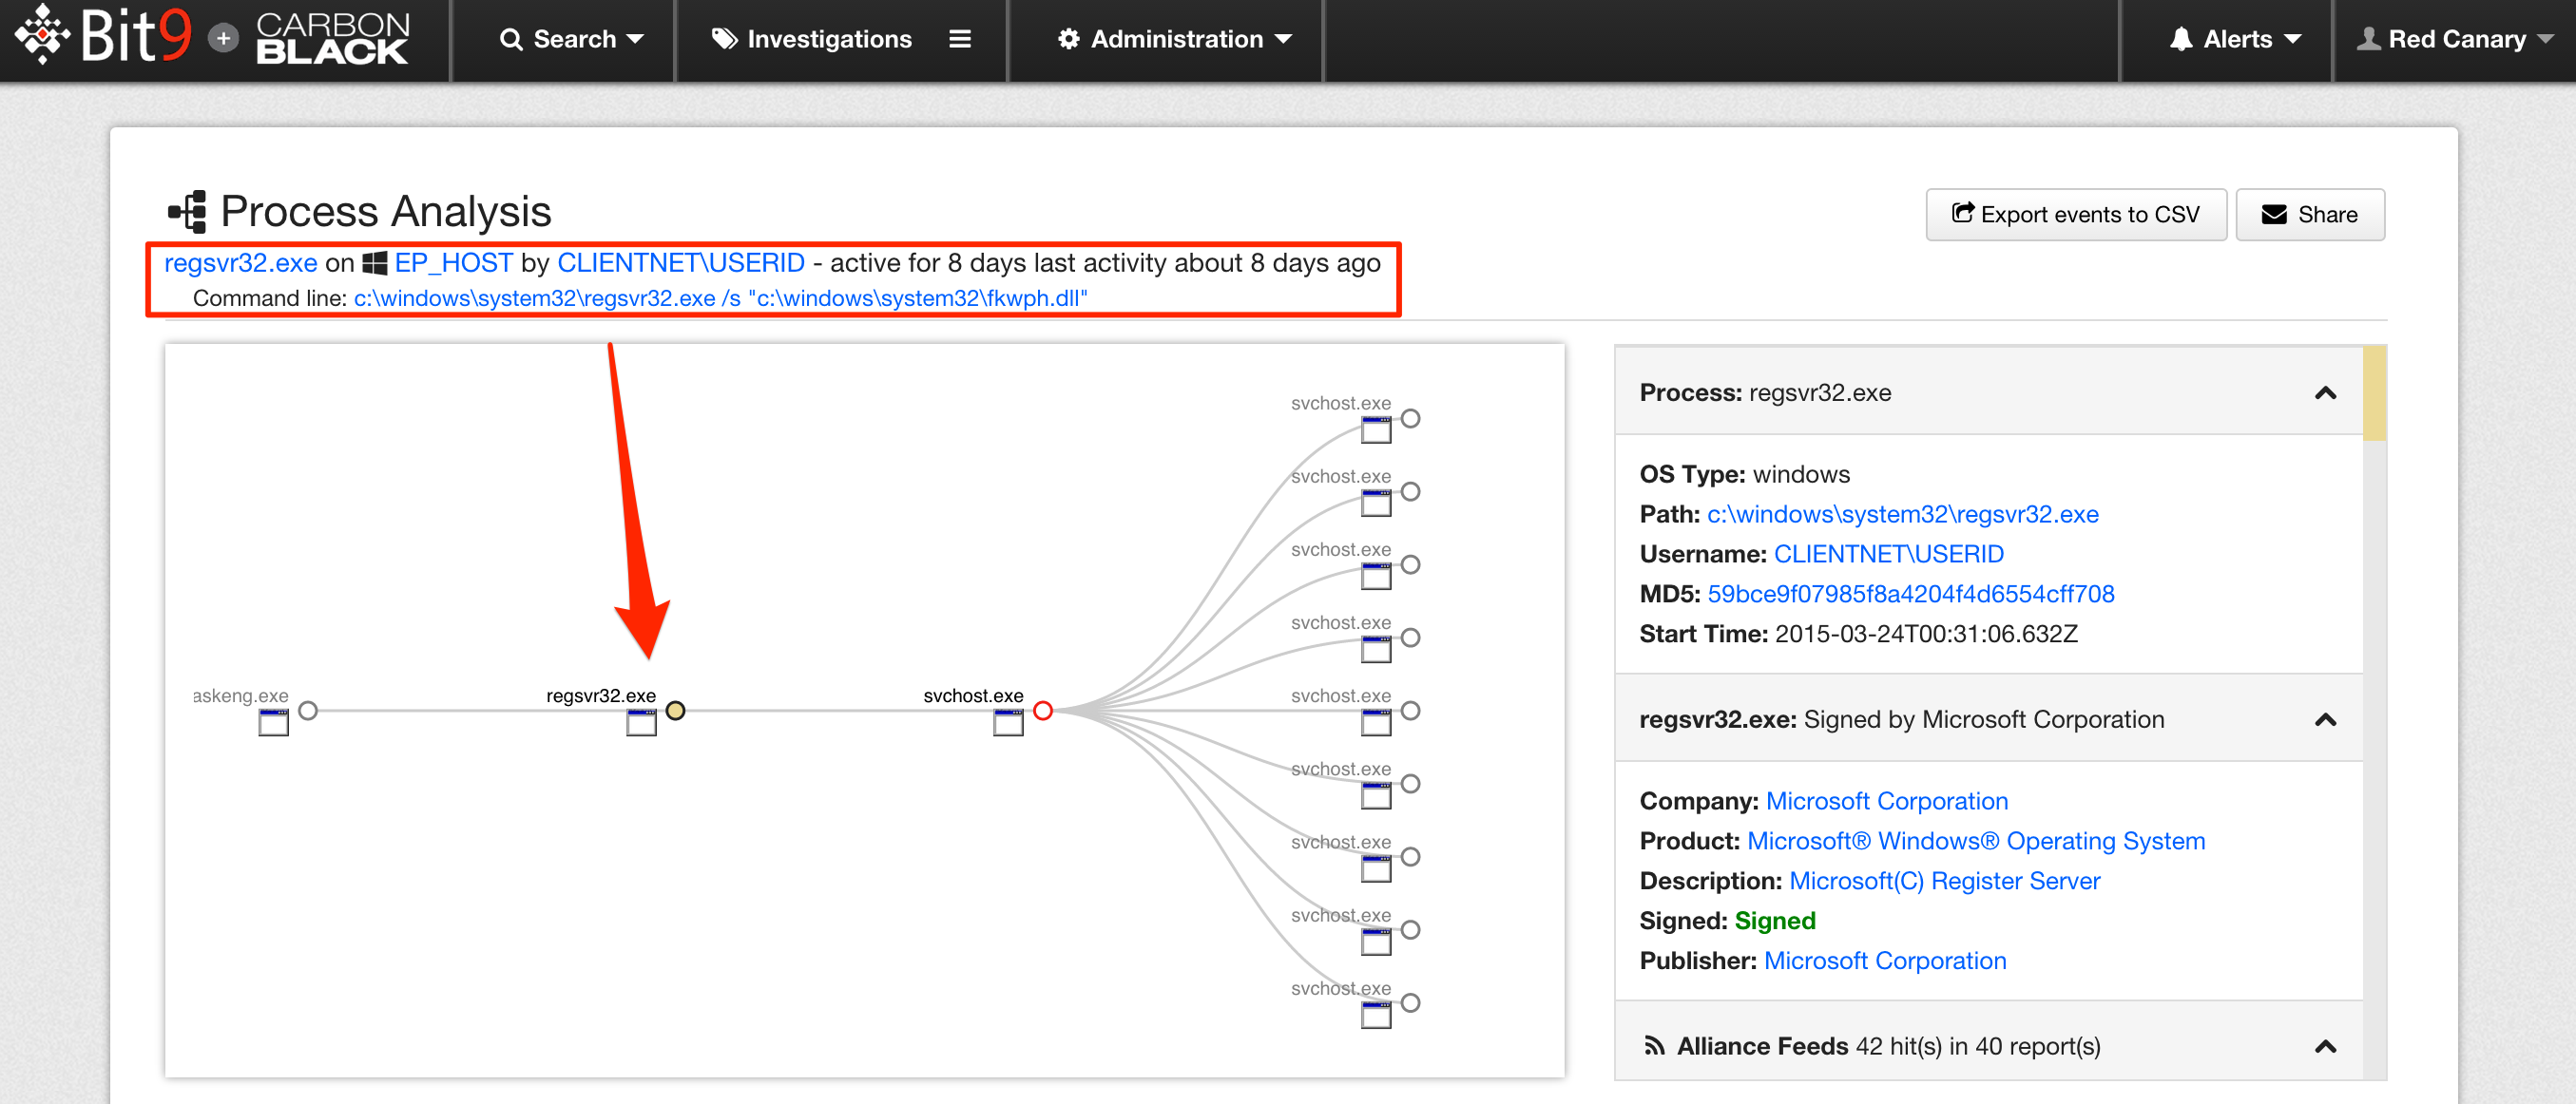Click the bottom svchost.exe child icon
This screenshot has width=2576, height=1104.
(1375, 1015)
